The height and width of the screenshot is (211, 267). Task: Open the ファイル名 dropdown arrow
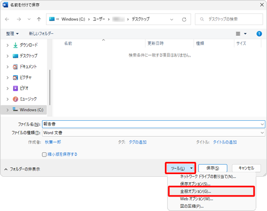coord(262,124)
